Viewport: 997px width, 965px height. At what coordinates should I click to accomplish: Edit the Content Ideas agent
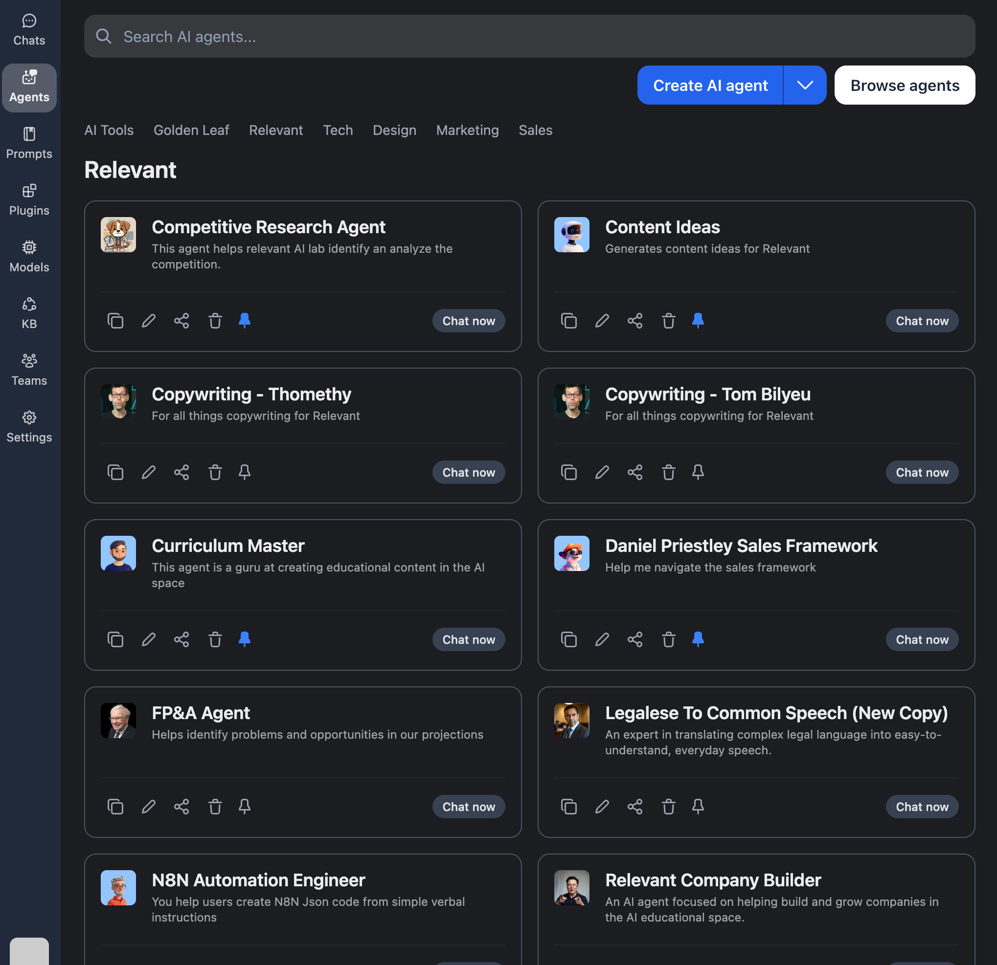[602, 321]
